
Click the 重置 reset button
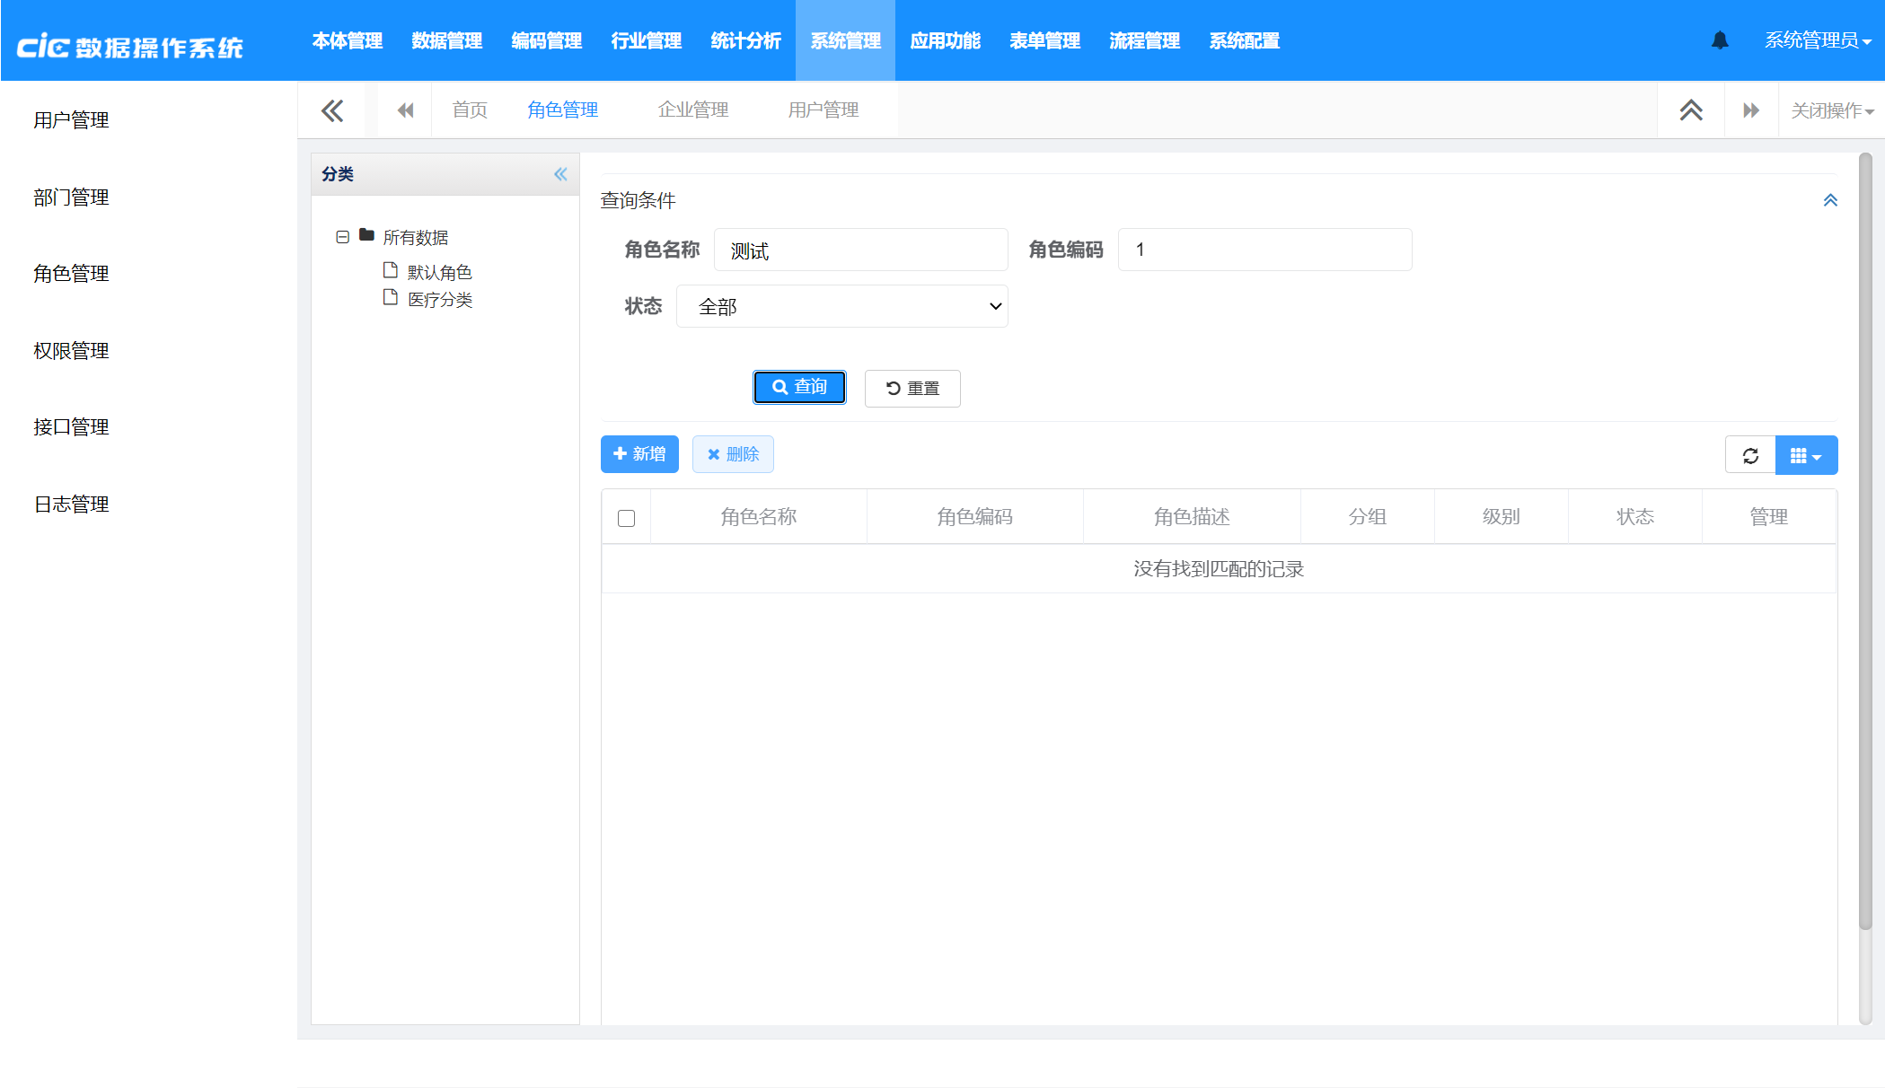tap(912, 388)
